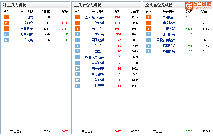This screenshot has width=213, height=136.
Task: Select the change value 1498
Action: (65, 23)
